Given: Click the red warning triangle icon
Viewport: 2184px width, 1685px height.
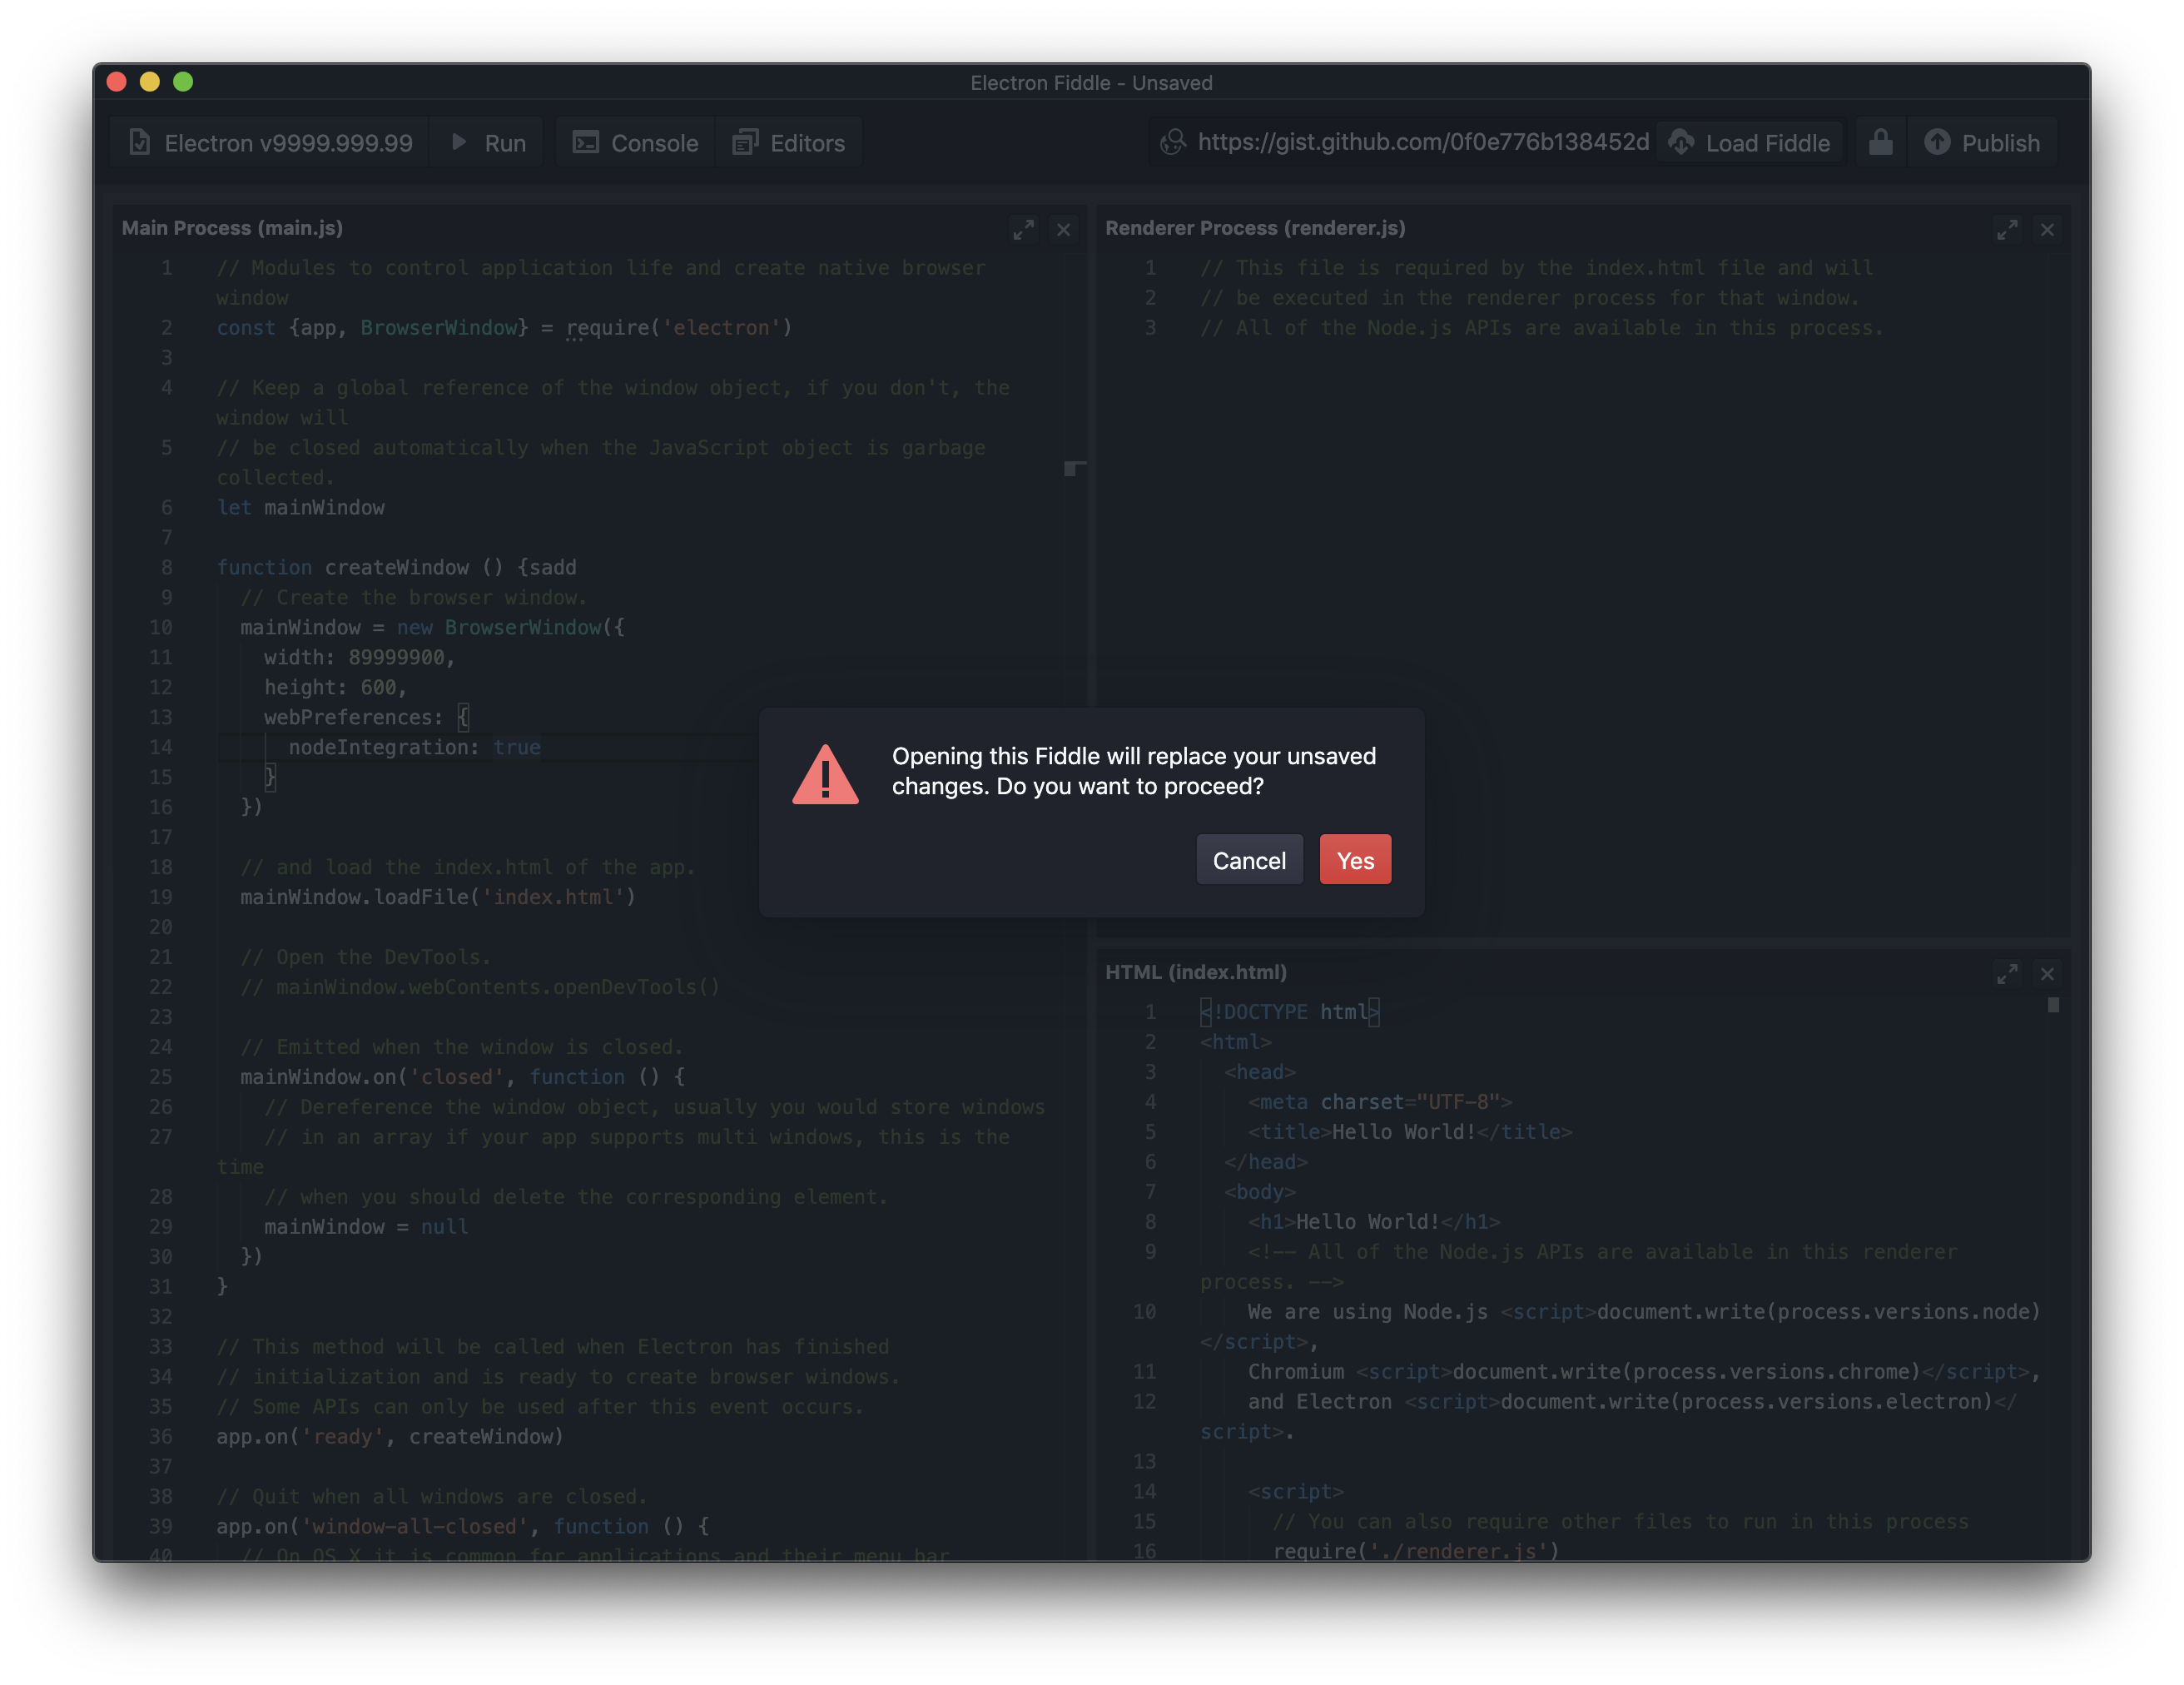Looking at the screenshot, I should click(825, 775).
